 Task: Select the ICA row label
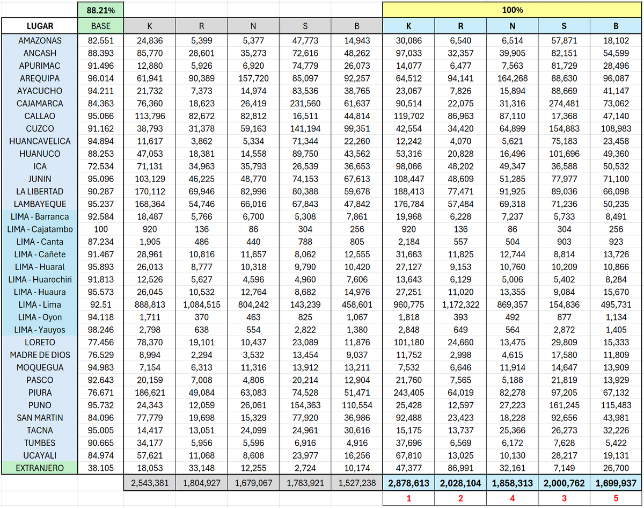coord(40,166)
